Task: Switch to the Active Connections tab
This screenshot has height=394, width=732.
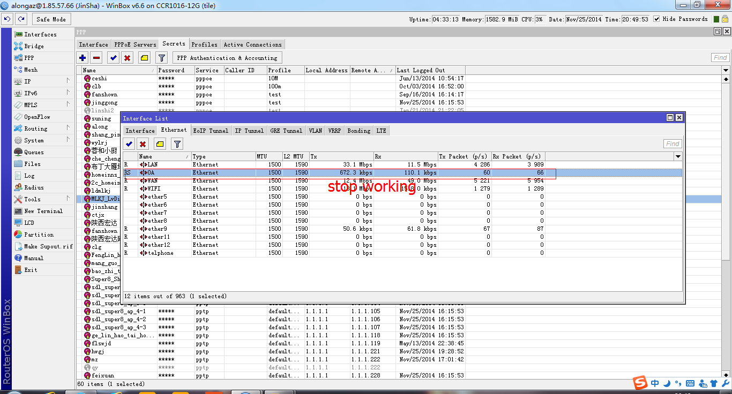Action: (x=253, y=44)
